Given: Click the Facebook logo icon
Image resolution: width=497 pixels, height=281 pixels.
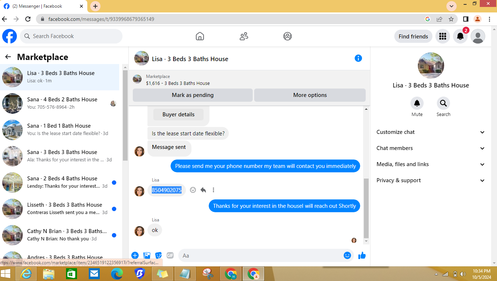Looking at the screenshot, I should 10,36.
